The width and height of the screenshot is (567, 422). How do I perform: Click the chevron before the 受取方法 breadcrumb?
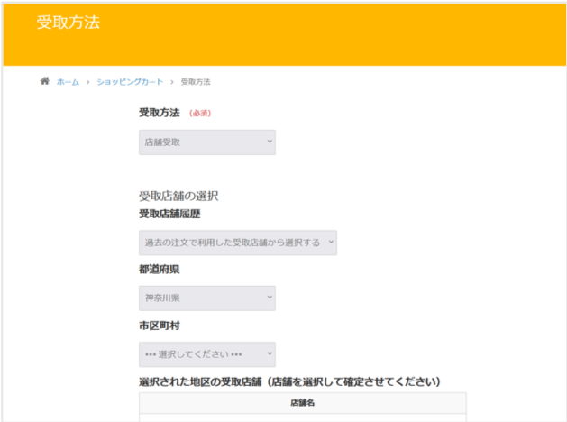point(172,82)
